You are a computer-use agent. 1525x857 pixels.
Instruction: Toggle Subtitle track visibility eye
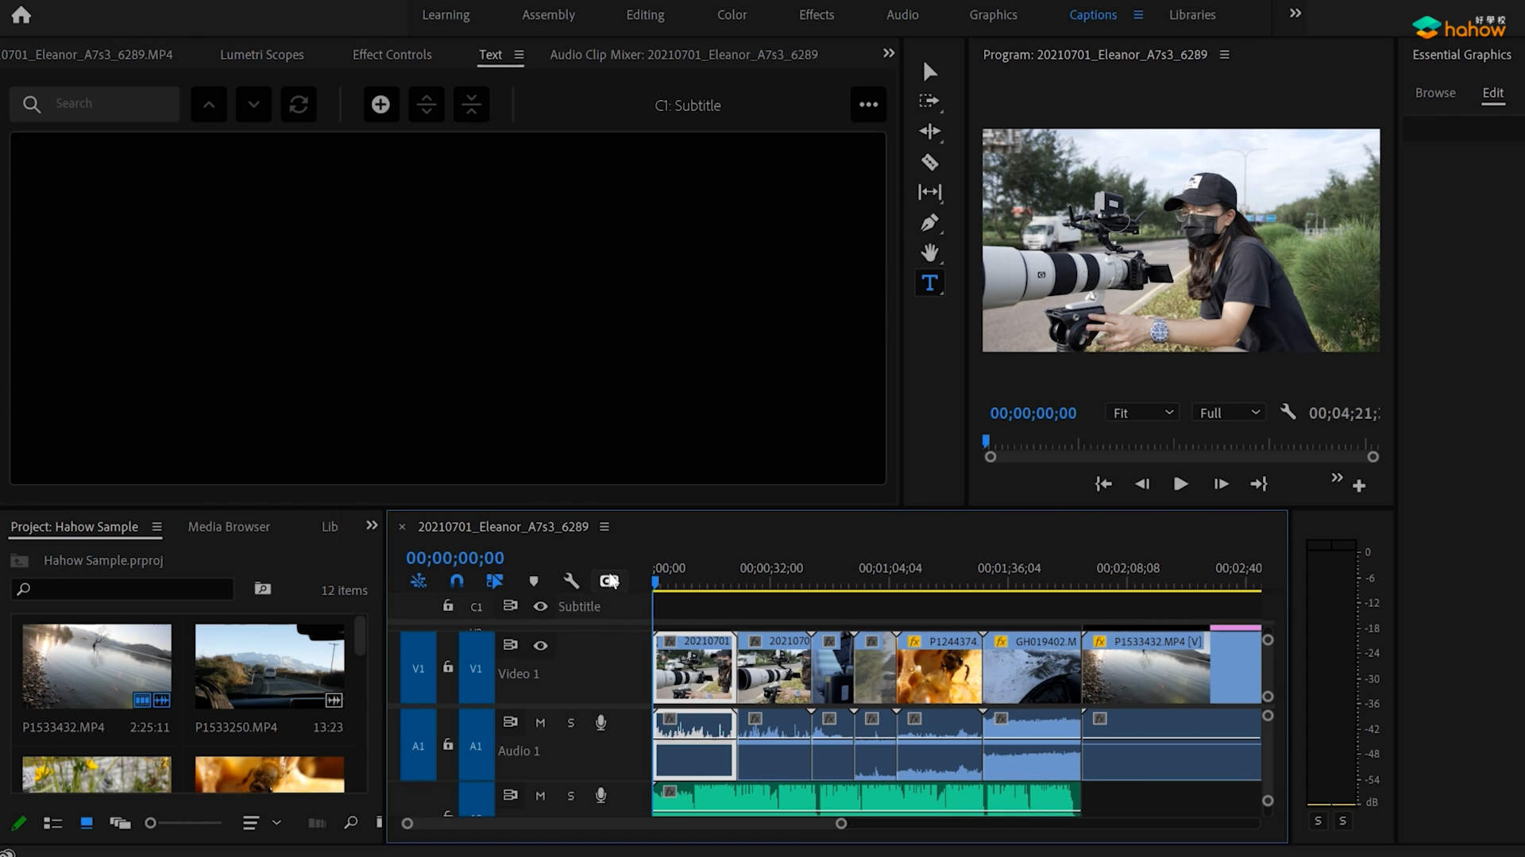point(540,606)
